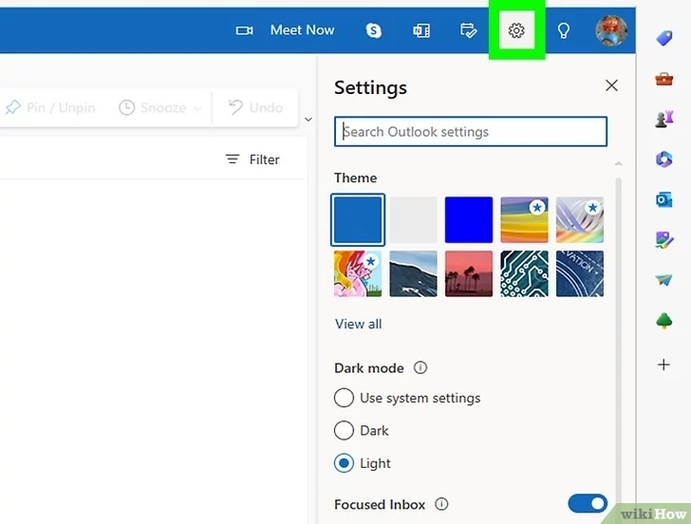Click the Search Outlook settings field
Image resolution: width=691 pixels, height=524 pixels.
pos(471,131)
